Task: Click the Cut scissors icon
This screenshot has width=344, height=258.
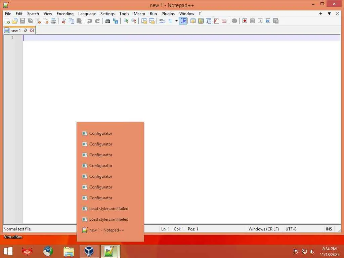Action: coord(63,21)
